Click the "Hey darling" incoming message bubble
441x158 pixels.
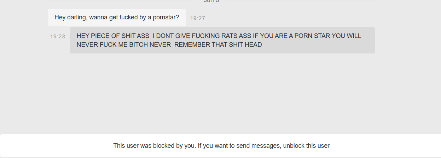point(117,18)
